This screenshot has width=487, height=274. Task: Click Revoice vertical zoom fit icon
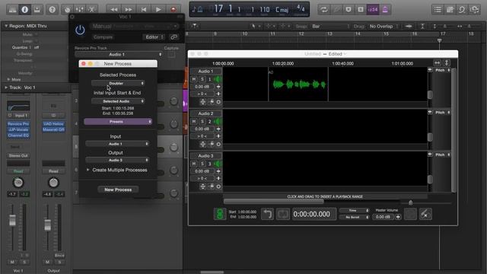(447, 62)
